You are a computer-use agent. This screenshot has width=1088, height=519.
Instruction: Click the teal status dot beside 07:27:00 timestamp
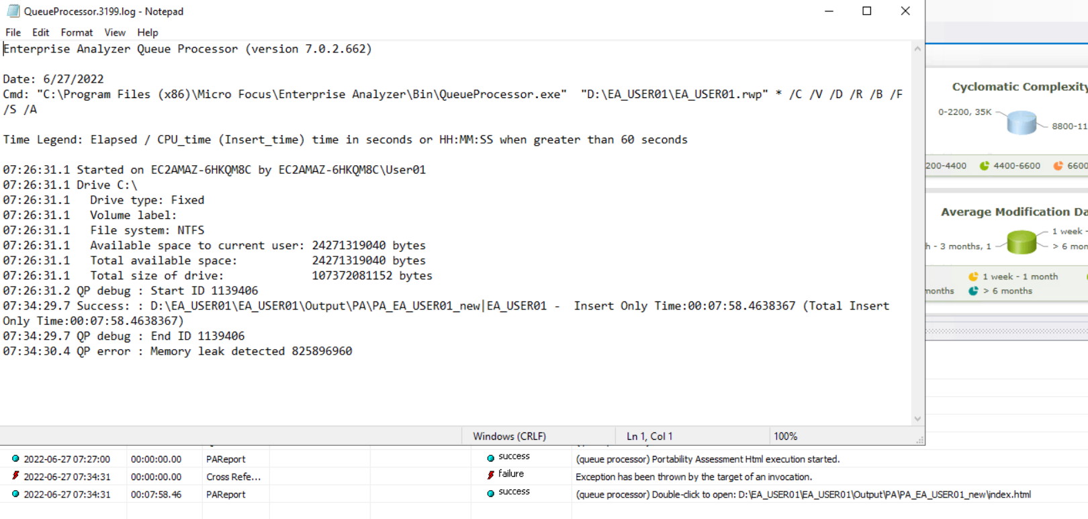point(15,459)
